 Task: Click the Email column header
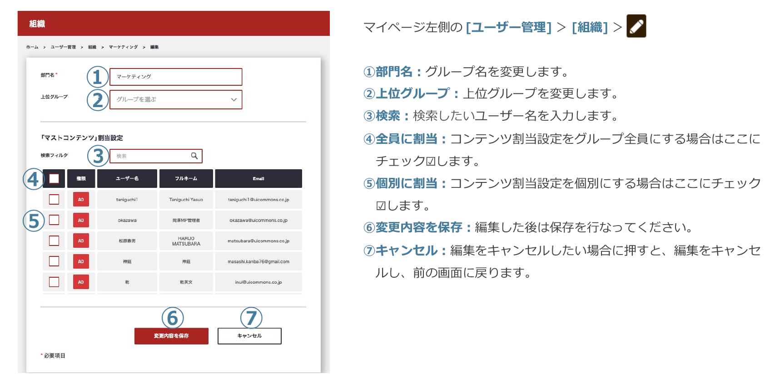point(258,179)
